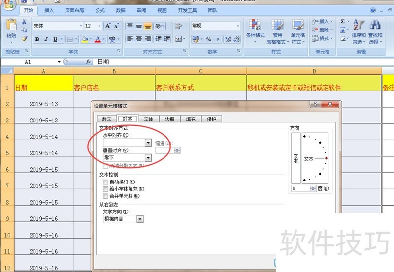Image resolution: width=394 pixels, height=272 pixels.
Task: Check the Shrink to fit (缩小字体填充) box
Action: 105,189
